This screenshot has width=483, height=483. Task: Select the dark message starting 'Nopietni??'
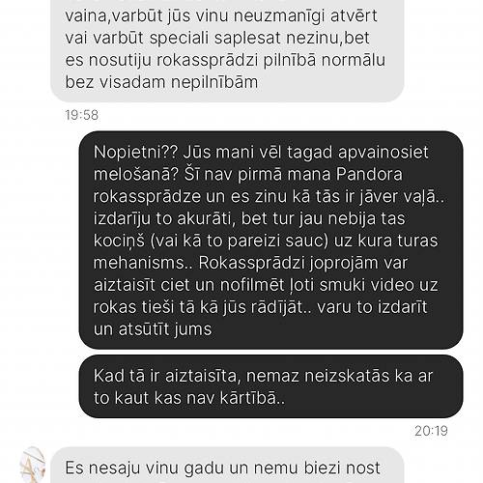[x=270, y=240]
